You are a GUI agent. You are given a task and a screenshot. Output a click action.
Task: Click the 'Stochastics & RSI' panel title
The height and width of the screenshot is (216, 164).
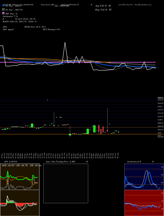point(140,162)
